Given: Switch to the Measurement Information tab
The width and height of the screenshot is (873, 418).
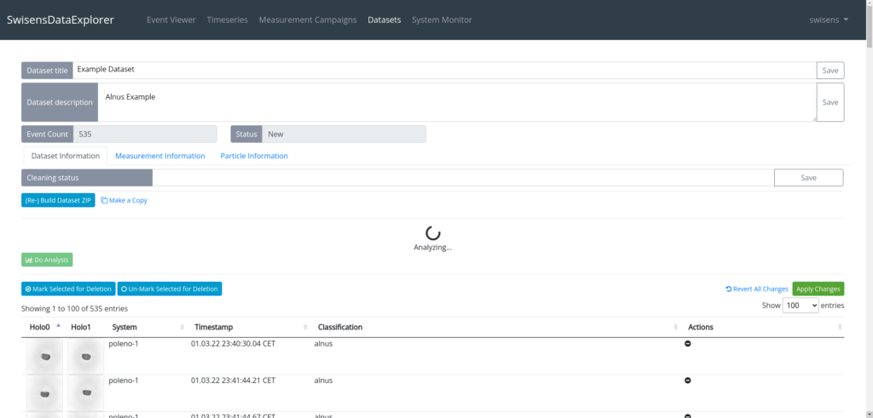Looking at the screenshot, I should (160, 156).
